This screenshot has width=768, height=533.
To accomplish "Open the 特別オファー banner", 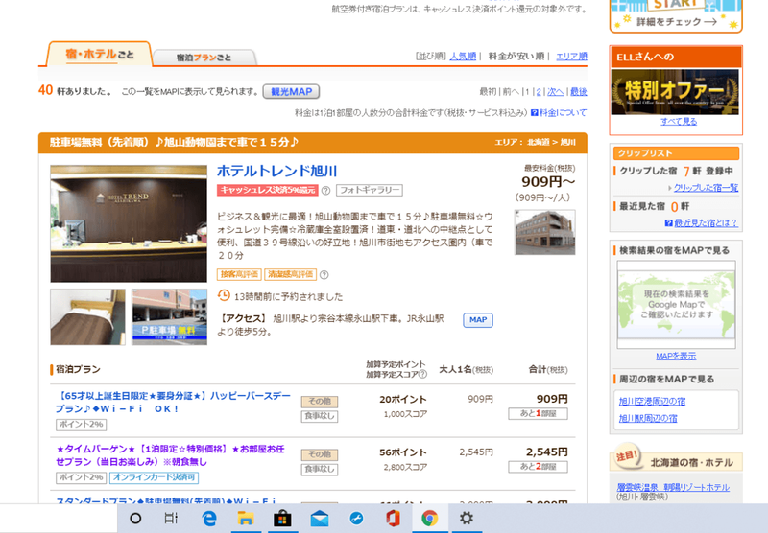I will point(675,92).
